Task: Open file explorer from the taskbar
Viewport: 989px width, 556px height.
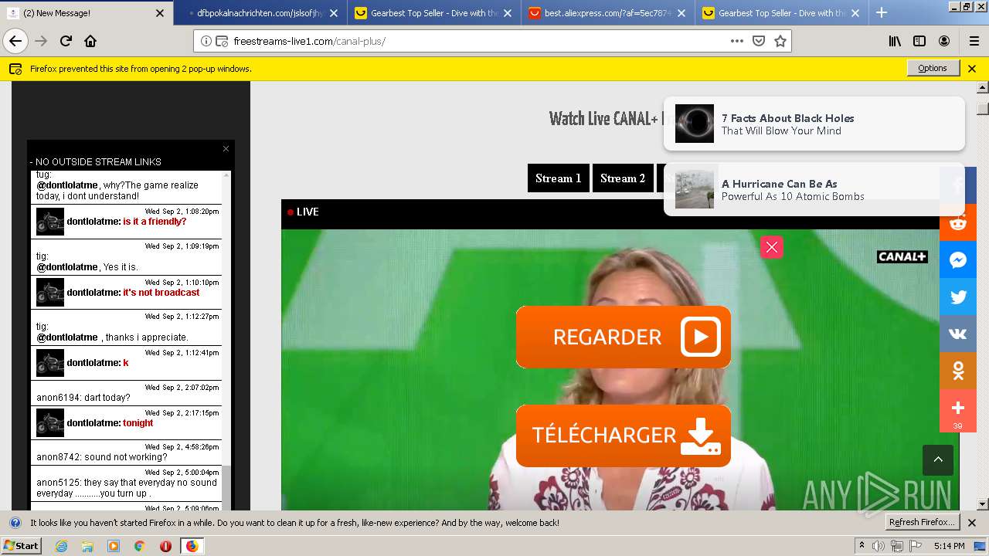Action: 87,546
